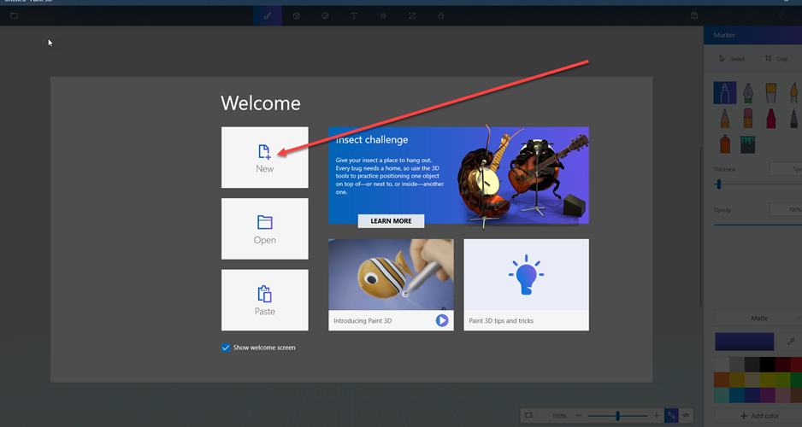Click the Undo arrow in top bar
This screenshot has height=427, width=802.
[723, 16]
